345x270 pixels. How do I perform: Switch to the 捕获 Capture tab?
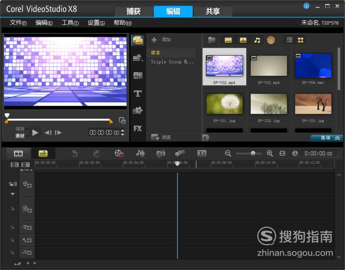134,11
